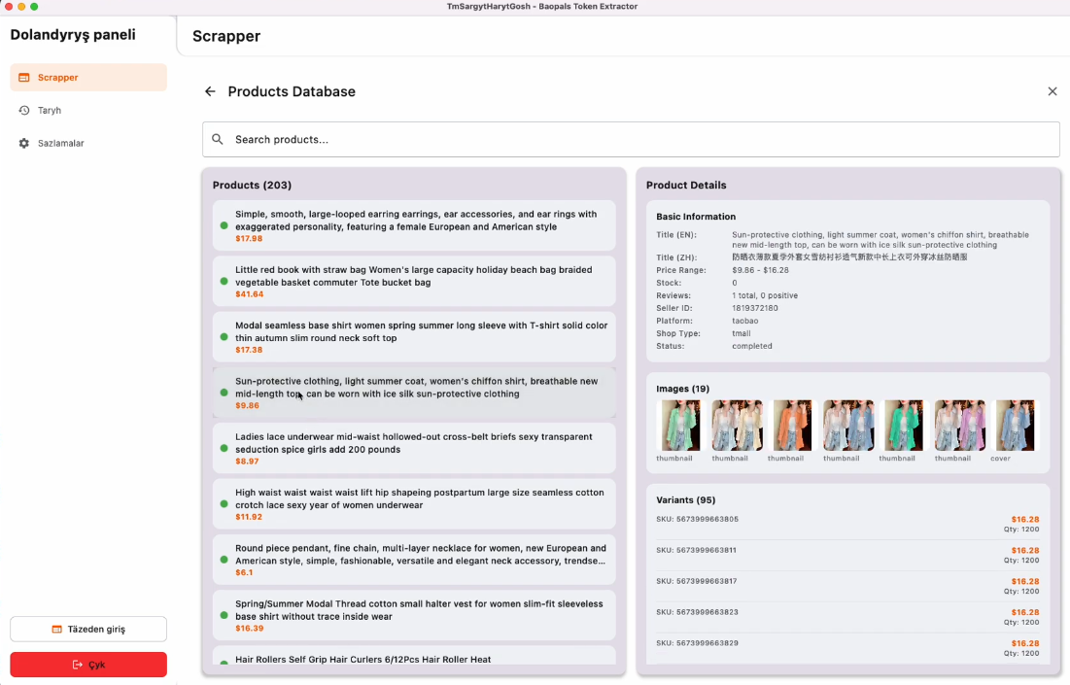Click the Variants (95) heading
1070x685 pixels.
tap(686, 500)
